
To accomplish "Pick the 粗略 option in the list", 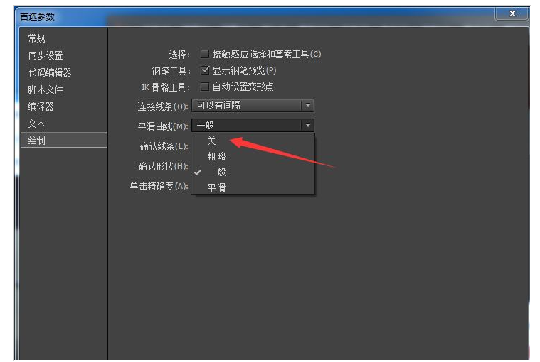I will coord(216,156).
